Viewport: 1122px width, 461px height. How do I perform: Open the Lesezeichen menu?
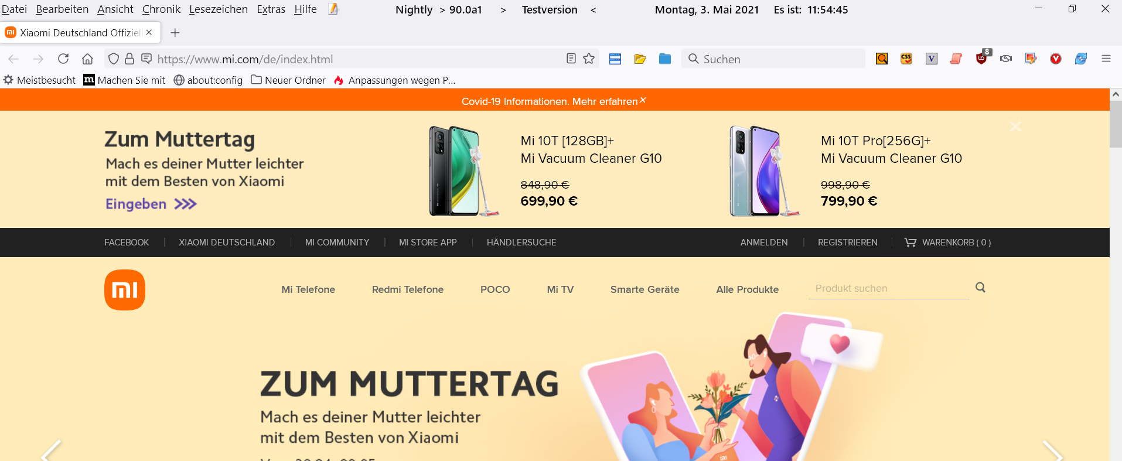click(219, 9)
